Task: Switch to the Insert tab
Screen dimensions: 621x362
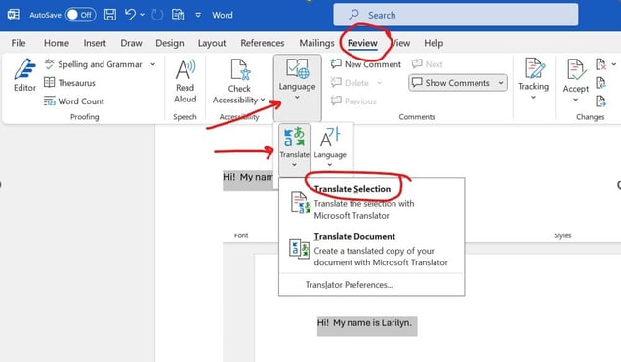Action: pyautogui.click(x=95, y=43)
